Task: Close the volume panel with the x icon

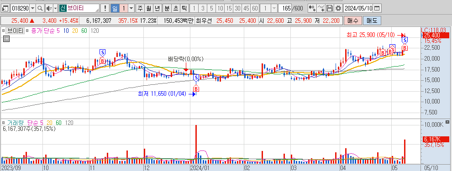Action: pyautogui.click(x=447, y=122)
